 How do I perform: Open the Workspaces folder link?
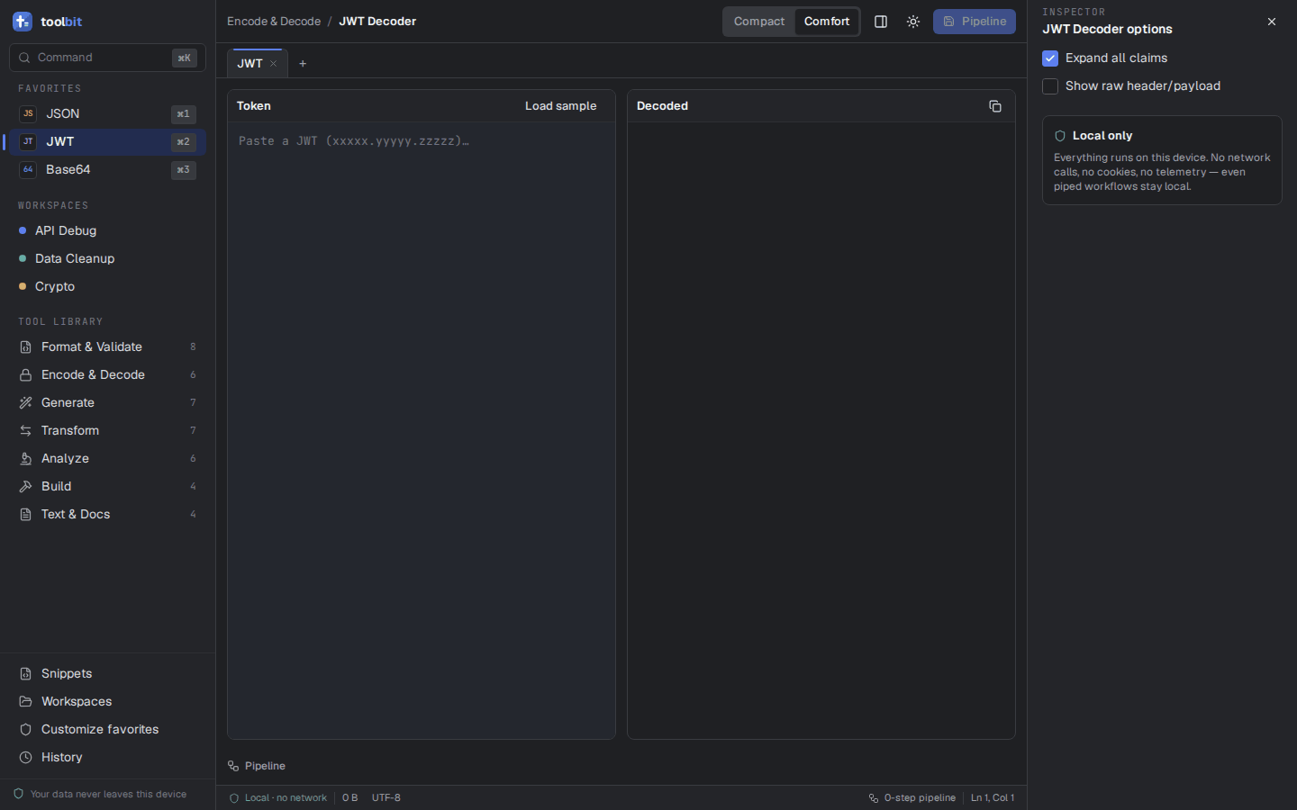tap(107, 702)
